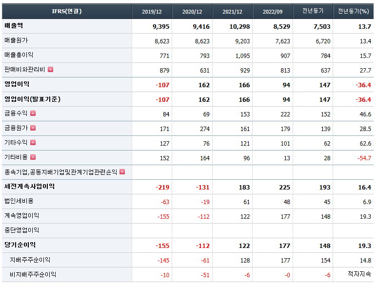This screenshot has height=284, width=377.
Task: Click 기타비용 value 164 for 2020/12
Action: [x=205, y=158]
